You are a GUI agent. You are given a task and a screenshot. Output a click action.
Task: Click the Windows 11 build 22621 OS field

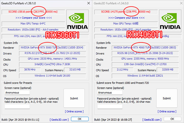145,76
